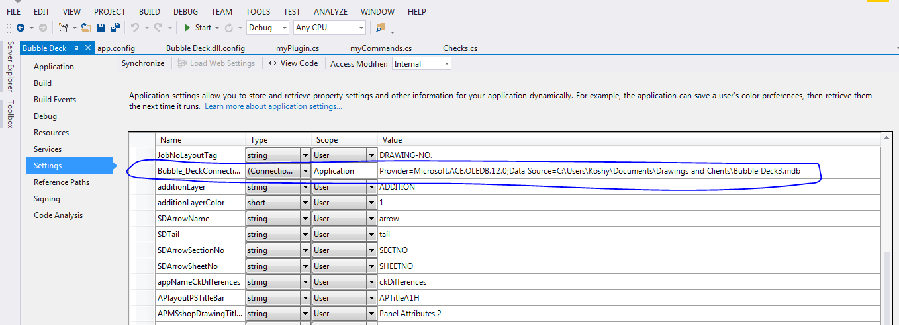Screen dimensions: 899x325
Task: Switch to the myCommands.cs tab
Action: point(381,48)
